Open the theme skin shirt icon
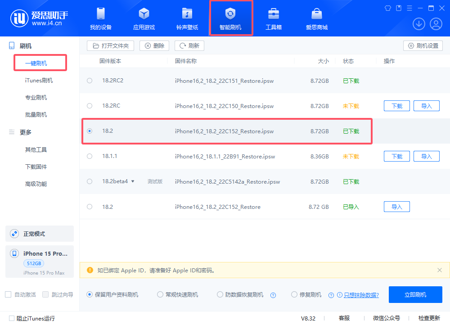Viewport: 450px width, 325px height. tap(387, 7)
